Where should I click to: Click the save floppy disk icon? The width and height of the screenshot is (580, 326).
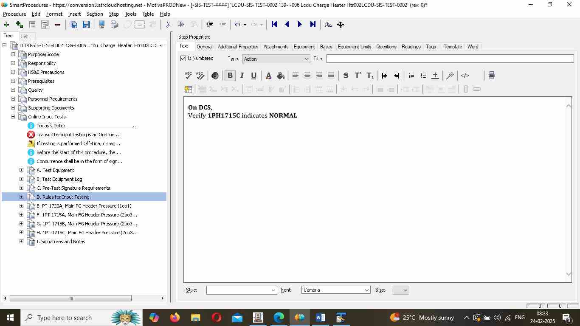click(x=86, y=25)
